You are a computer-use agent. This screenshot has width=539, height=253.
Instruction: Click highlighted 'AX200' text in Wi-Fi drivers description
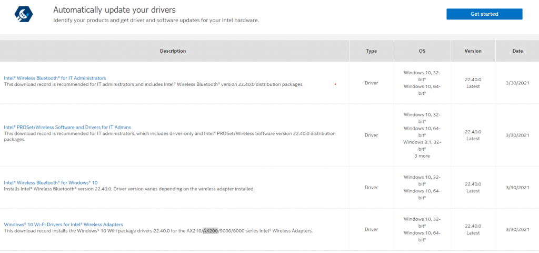[211, 231]
